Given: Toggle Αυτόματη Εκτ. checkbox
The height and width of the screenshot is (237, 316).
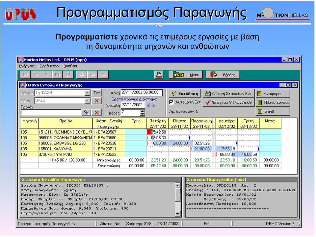Looking at the screenshot, I should click(x=171, y=102).
